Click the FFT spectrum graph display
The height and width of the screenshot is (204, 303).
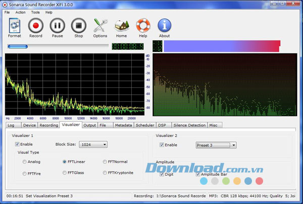[x=74, y=83]
